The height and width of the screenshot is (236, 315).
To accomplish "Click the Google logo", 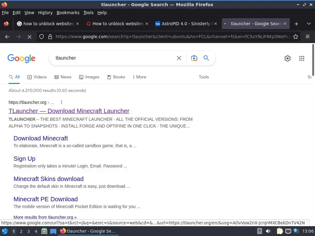I will [x=22, y=58].
